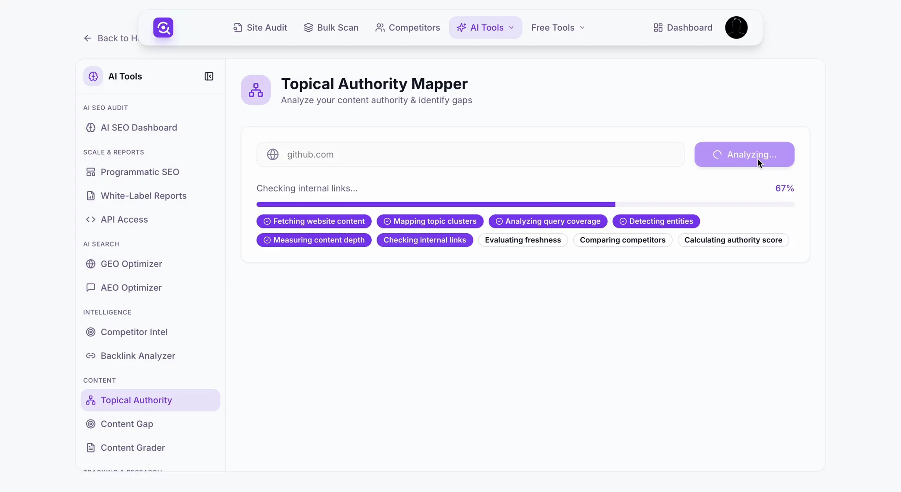Click the purple analysis progress bar

tap(436, 205)
